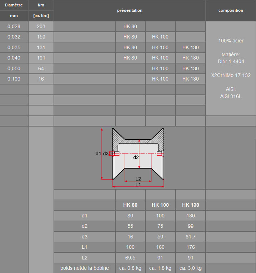The width and height of the screenshot is (256, 273).
Task: Click the weight "ca. 1,8 kg"
Action: coord(160,268)
